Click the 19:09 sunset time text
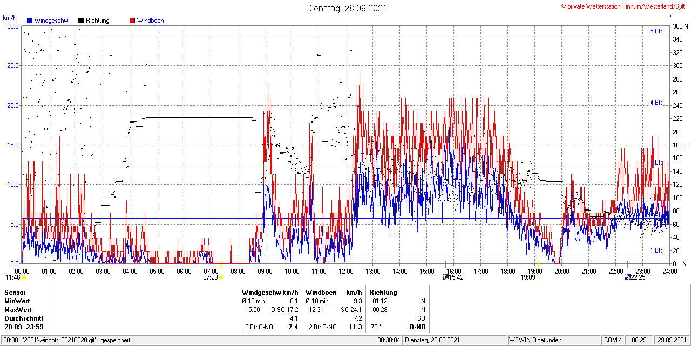 (528, 277)
